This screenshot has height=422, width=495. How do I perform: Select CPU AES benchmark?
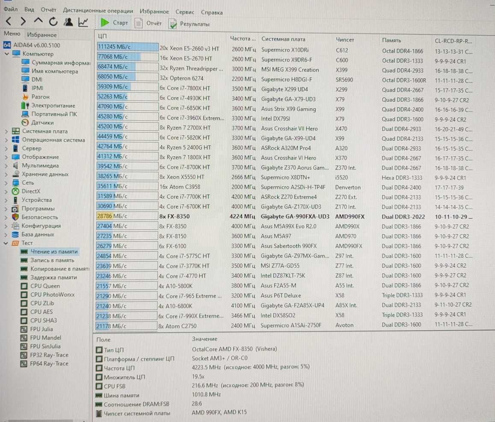pos(37,312)
